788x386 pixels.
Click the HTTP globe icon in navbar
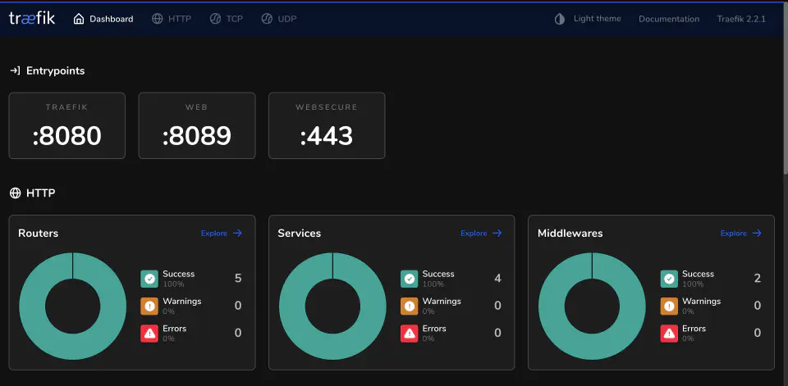coord(158,19)
